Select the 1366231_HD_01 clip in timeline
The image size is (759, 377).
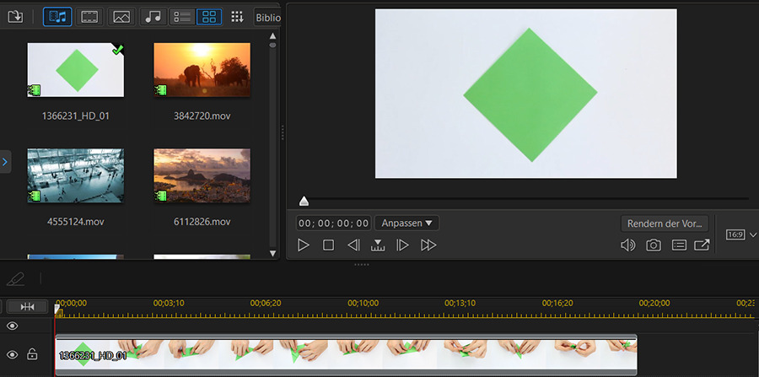click(346, 354)
